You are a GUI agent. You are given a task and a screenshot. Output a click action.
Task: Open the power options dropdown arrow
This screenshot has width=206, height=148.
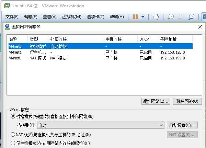pyautogui.click(x=143, y=17)
